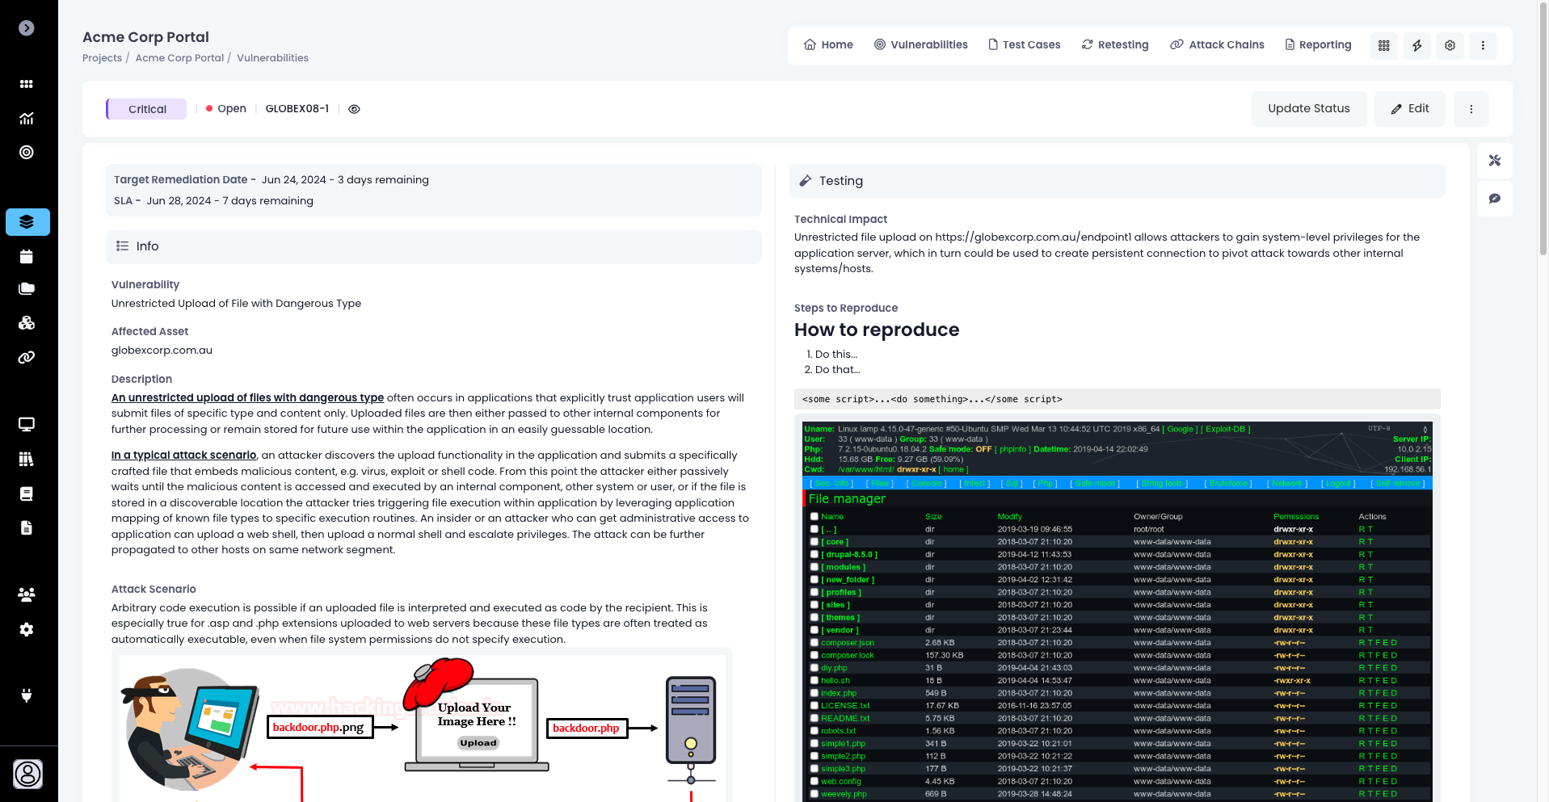Tick the checkbox beside web.config file

tap(814, 781)
